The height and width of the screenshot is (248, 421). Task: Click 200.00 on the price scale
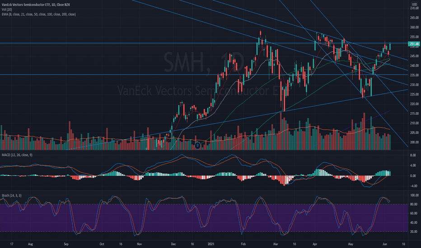[414, 142]
